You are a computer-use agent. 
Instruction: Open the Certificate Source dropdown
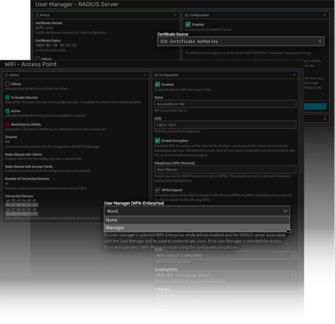coord(241,41)
